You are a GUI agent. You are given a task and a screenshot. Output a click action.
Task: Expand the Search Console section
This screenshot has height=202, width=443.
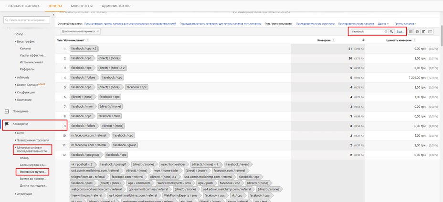pos(16,85)
